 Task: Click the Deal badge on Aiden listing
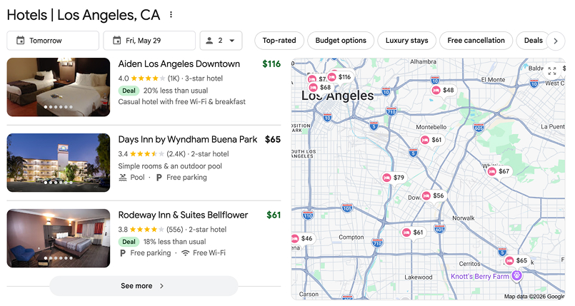[129, 91]
